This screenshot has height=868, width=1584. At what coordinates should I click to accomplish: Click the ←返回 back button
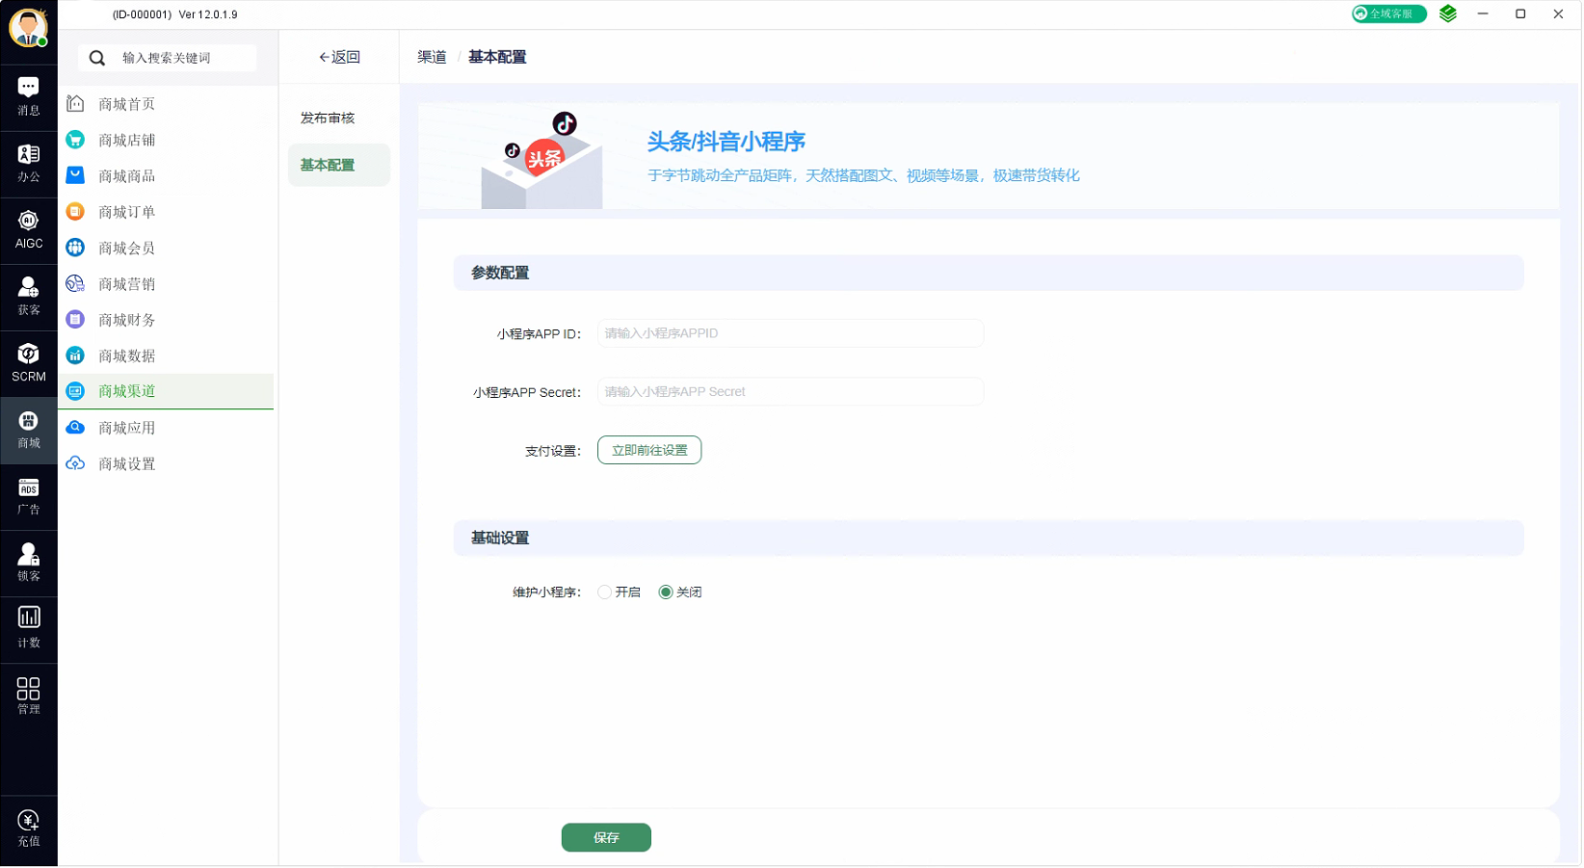pyautogui.click(x=339, y=57)
